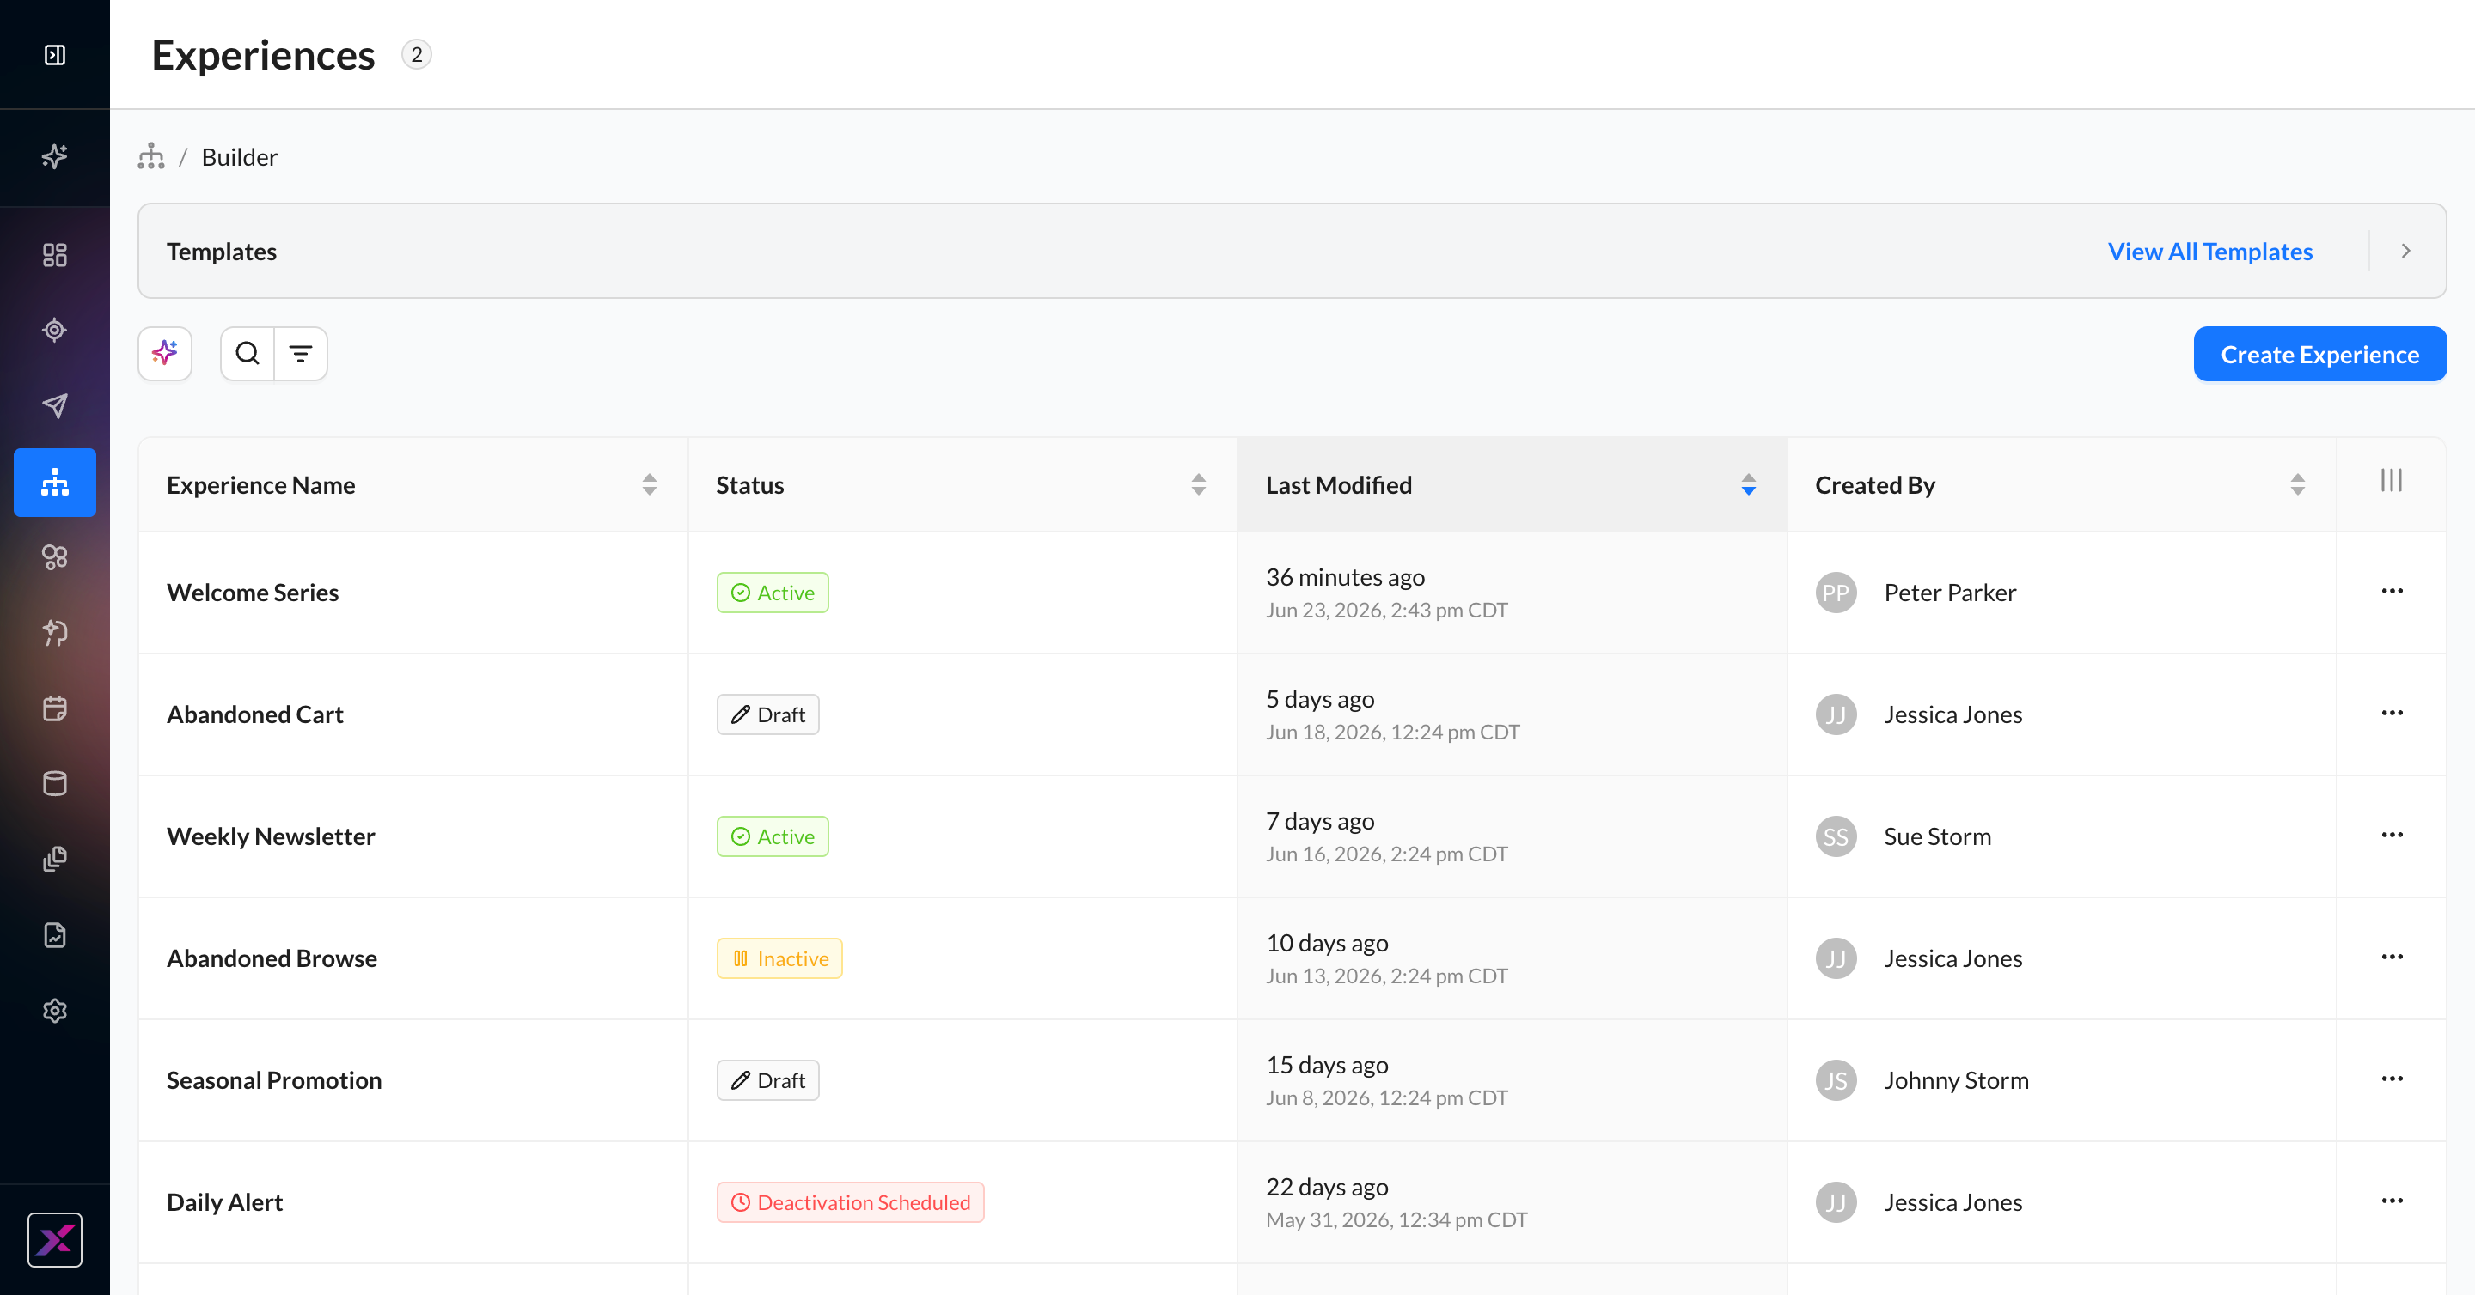Click the SS avatar for Sue Storm
Viewport: 2475px width, 1295px height.
pos(1835,836)
